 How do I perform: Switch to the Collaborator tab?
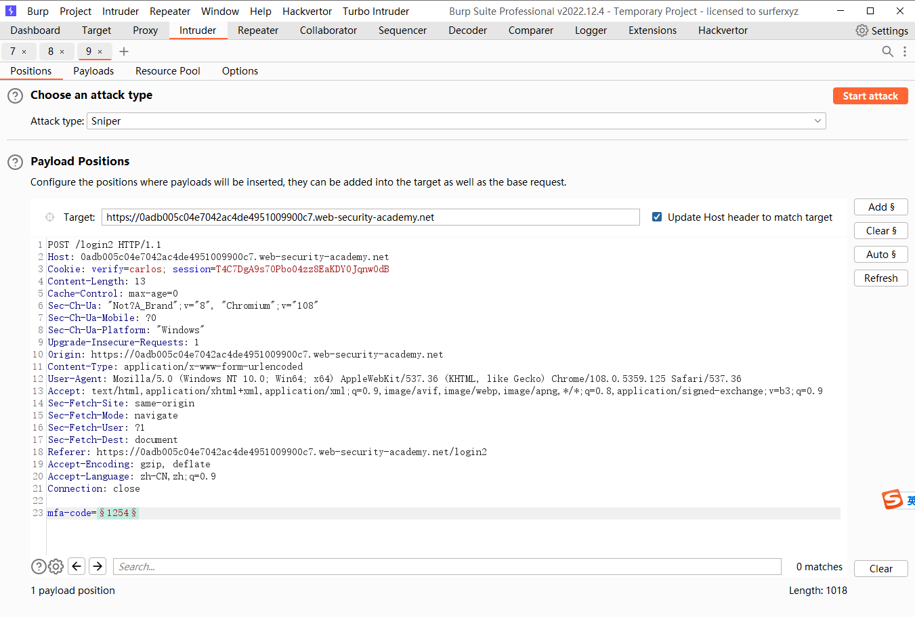pyautogui.click(x=328, y=30)
